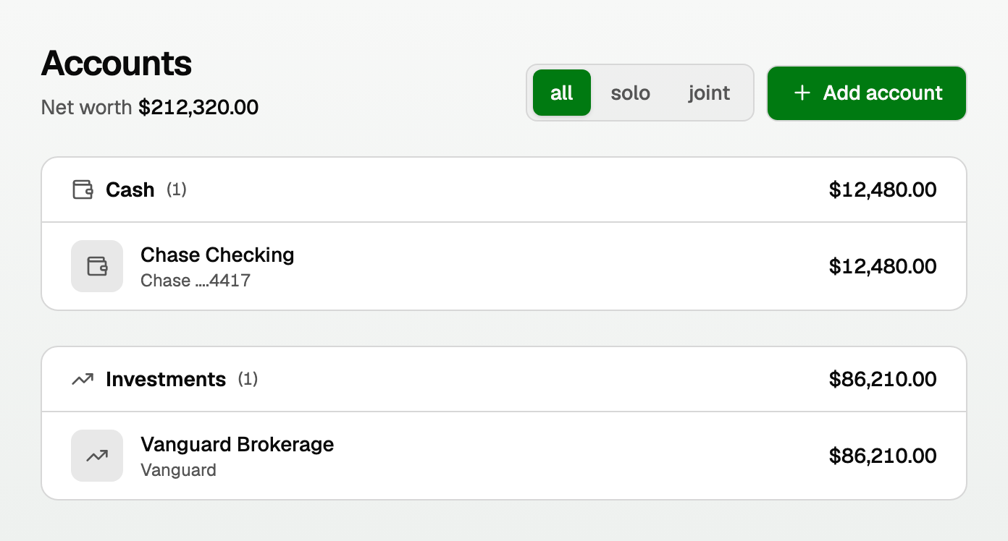
Task: Click the trend arrow icon beside Investments
Action: [83, 379]
